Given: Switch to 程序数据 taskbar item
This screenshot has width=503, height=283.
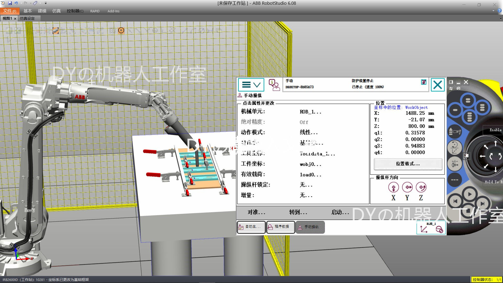Looking at the screenshot, I should (x=281, y=227).
